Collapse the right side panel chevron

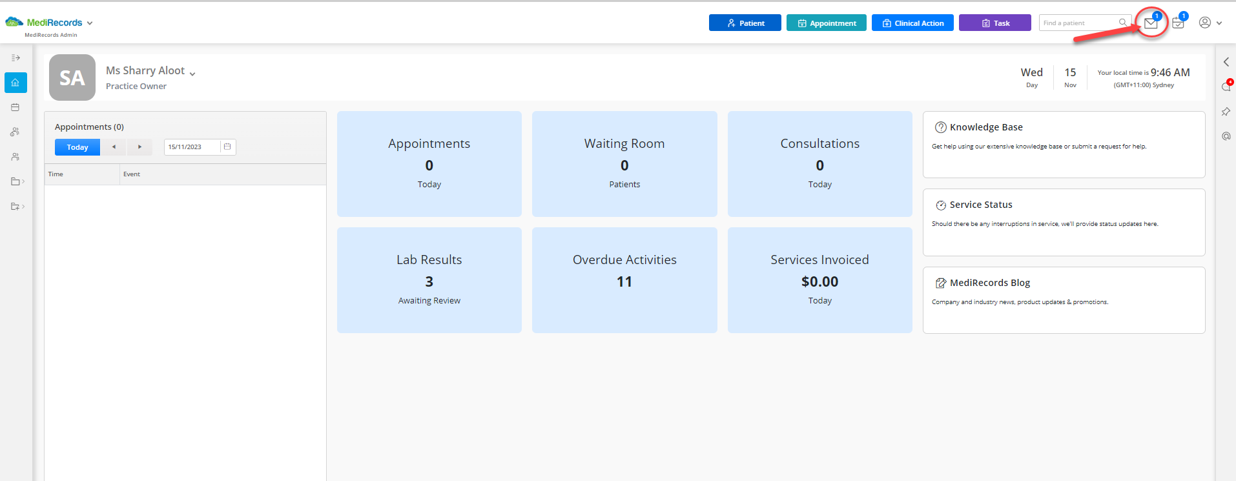pos(1226,62)
